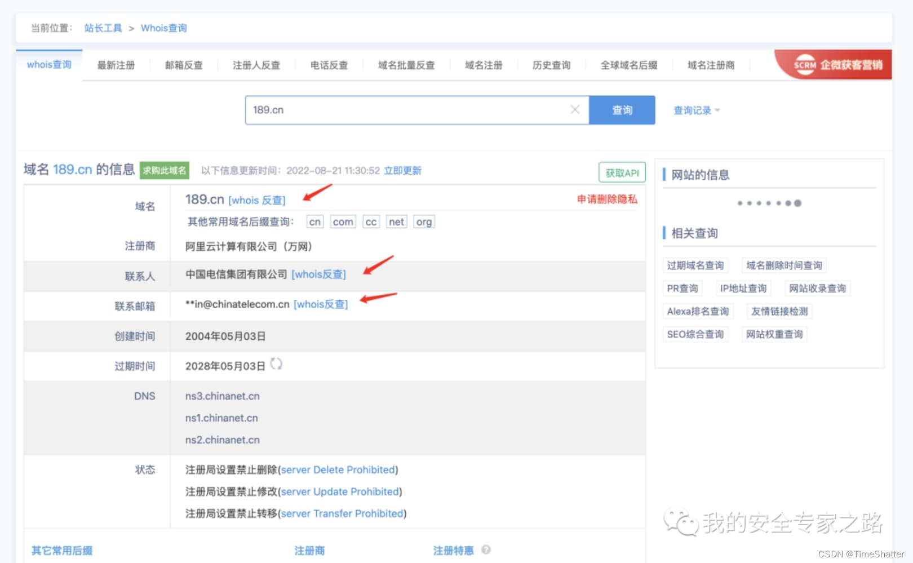Click the blue 查询 search button
Screen dimensions: 913x563
[622, 110]
